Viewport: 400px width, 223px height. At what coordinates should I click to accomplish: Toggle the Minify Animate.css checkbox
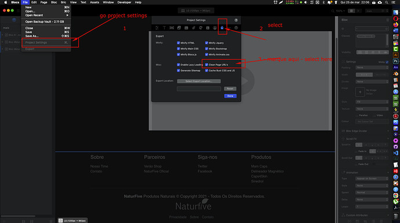206,54
